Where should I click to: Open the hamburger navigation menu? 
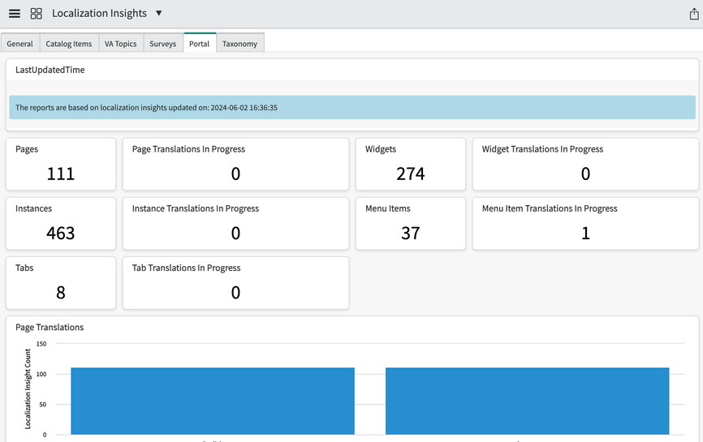click(x=15, y=14)
